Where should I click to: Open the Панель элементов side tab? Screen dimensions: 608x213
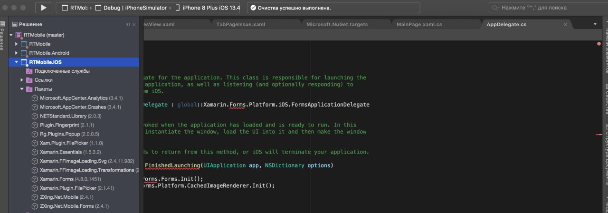tap(605, 50)
